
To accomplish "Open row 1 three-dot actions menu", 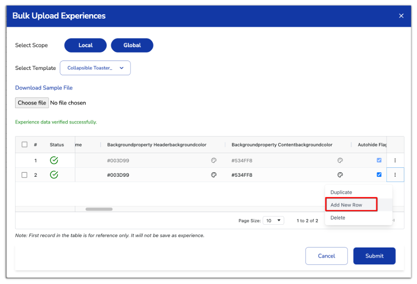I will [395, 160].
